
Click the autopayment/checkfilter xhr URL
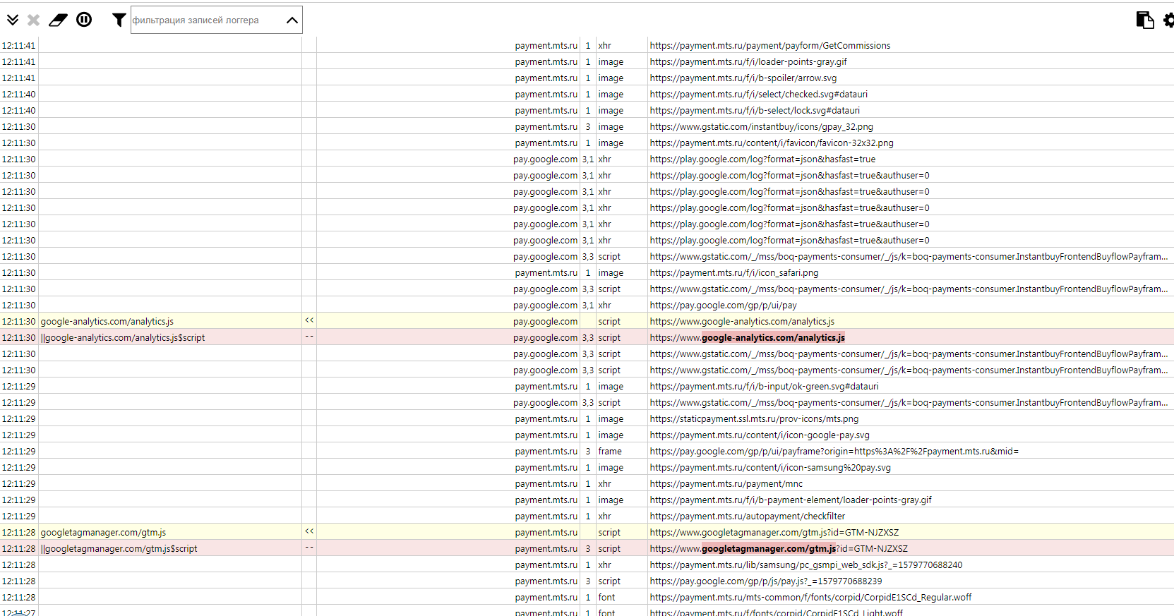(747, 517)
